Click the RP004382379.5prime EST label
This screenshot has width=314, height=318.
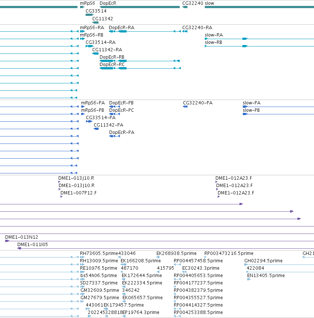[x=198, y=290]
